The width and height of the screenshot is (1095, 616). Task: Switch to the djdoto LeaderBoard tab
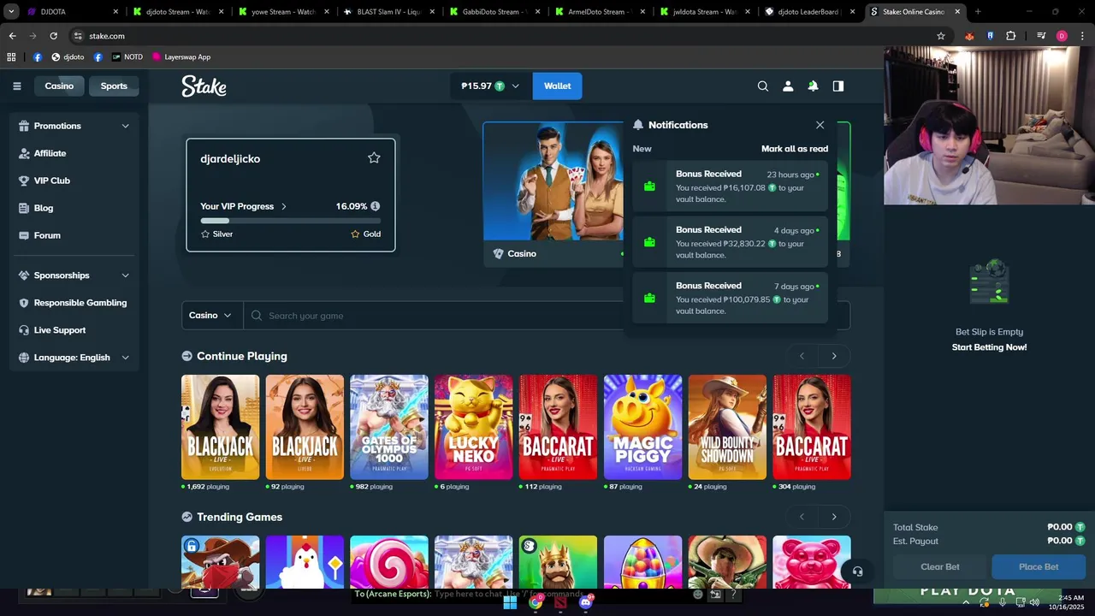click(x=810, y=12)
